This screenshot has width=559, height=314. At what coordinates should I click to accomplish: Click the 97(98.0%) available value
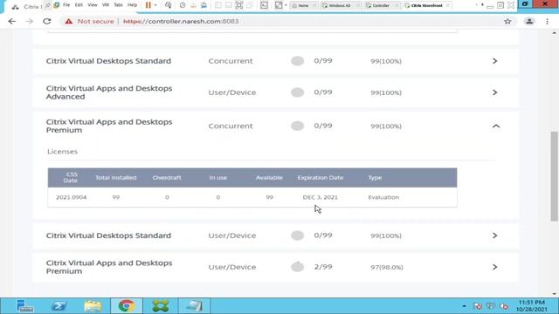pyautogui.click(x=386, y=267)
